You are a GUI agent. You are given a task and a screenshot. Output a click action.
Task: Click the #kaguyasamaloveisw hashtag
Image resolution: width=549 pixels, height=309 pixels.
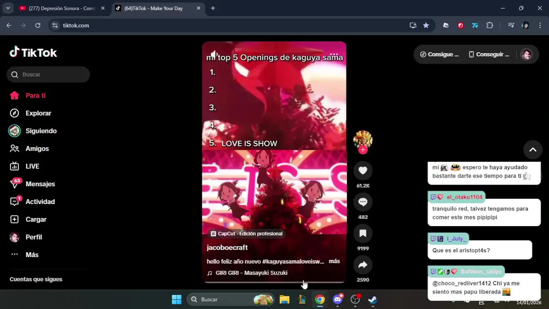[x=293, y=261]
